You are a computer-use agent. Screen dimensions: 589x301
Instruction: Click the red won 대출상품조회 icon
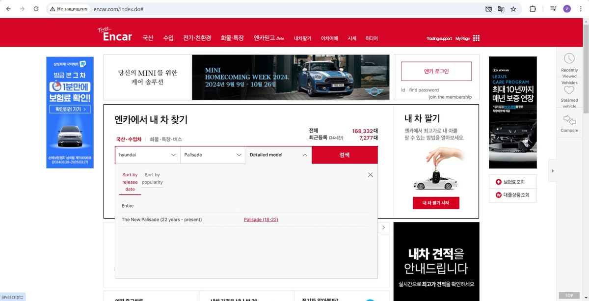[x=499, y=195]
